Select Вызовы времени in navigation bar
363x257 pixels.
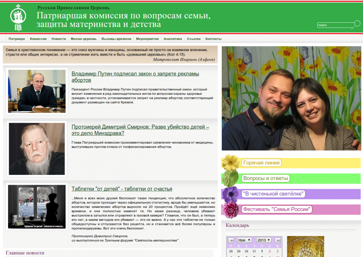(x=116, y=39)
